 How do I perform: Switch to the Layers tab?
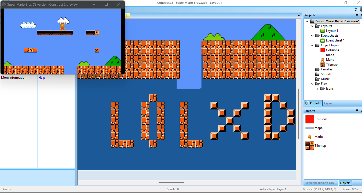click(x=328, y=103)
